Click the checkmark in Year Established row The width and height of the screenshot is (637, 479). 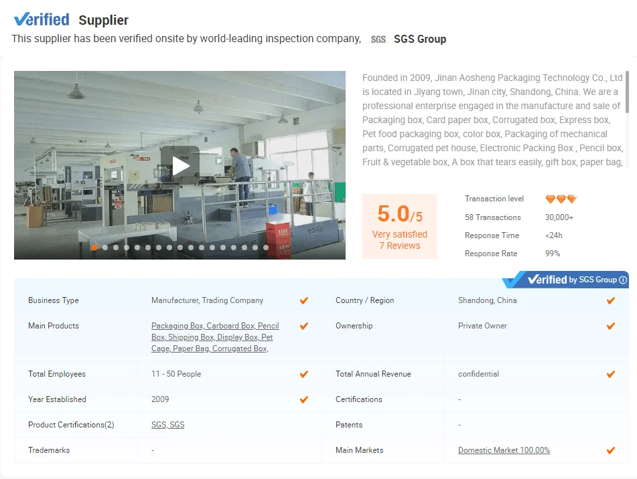[x=304, y=399]
